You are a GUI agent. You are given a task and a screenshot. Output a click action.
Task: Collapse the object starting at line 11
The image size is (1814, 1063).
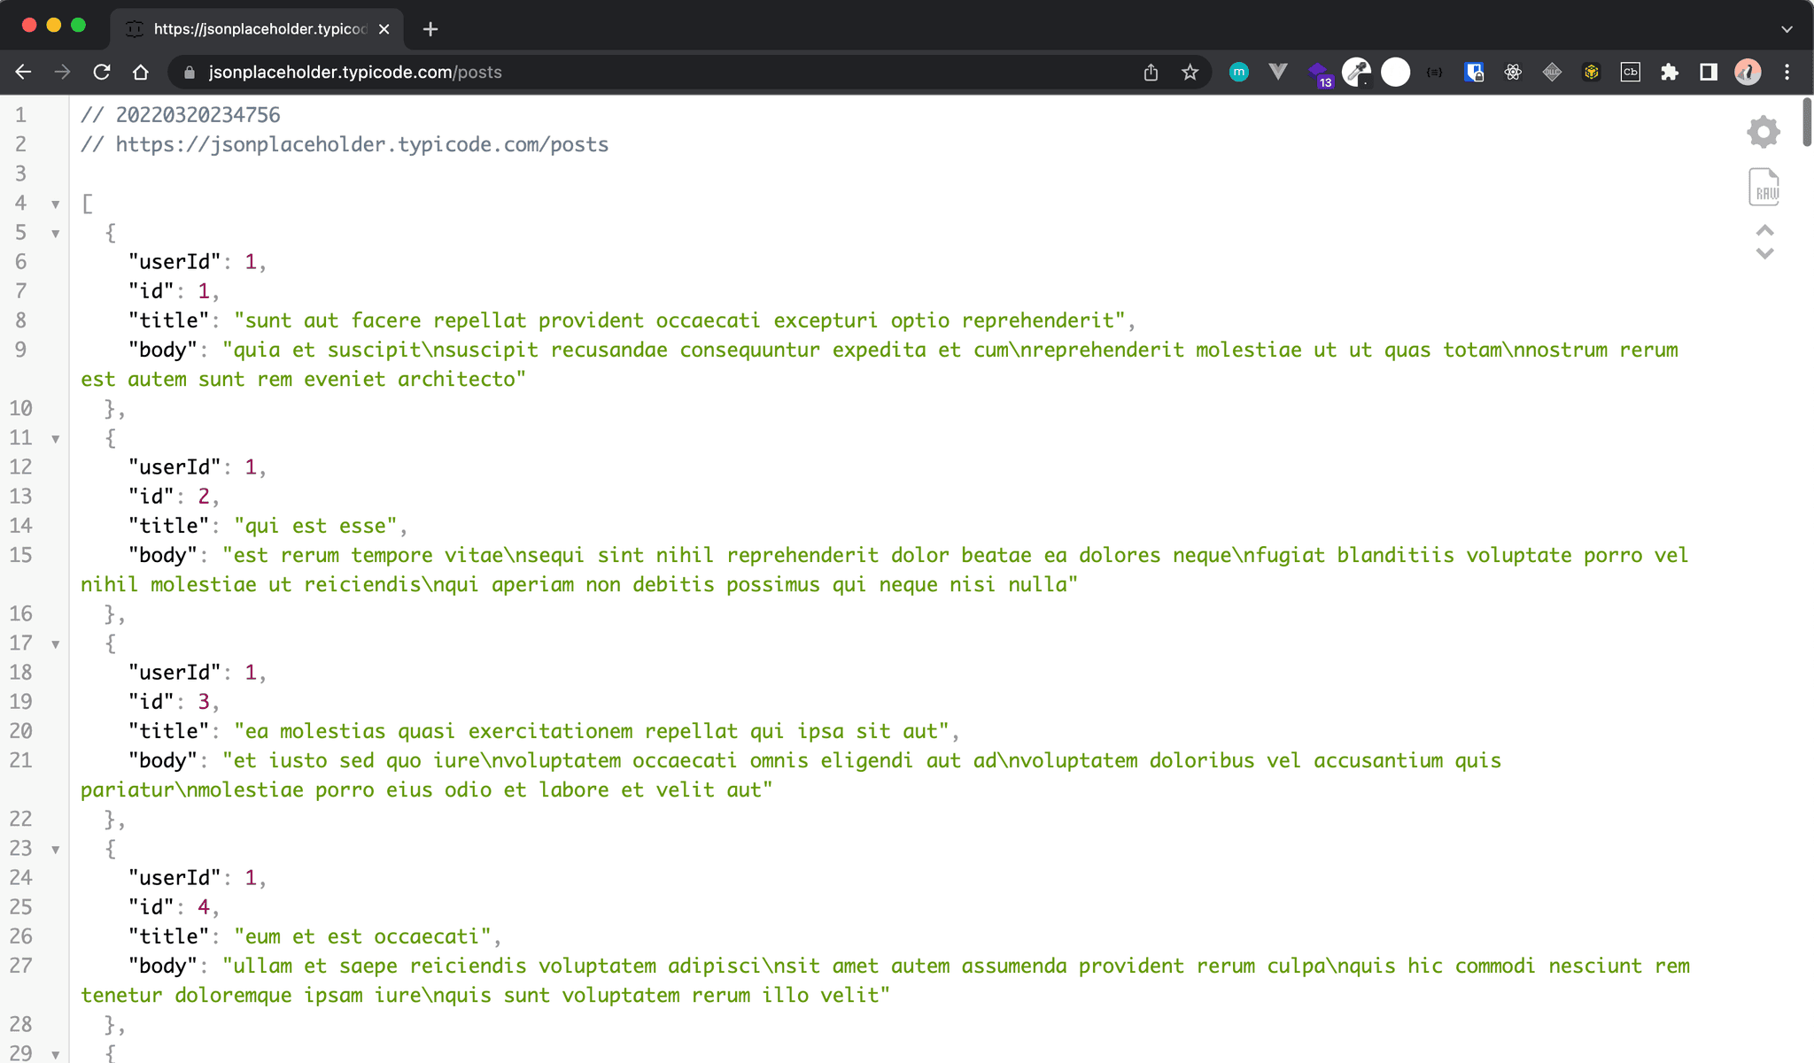[x=55, y=439]
